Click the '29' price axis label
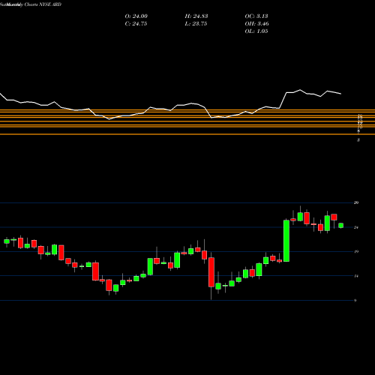The image size is (375, 375). [356, 202]
